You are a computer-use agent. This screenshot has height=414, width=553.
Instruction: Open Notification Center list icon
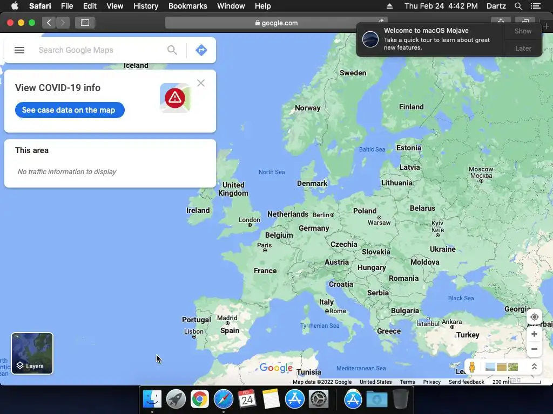click(535, 6)
